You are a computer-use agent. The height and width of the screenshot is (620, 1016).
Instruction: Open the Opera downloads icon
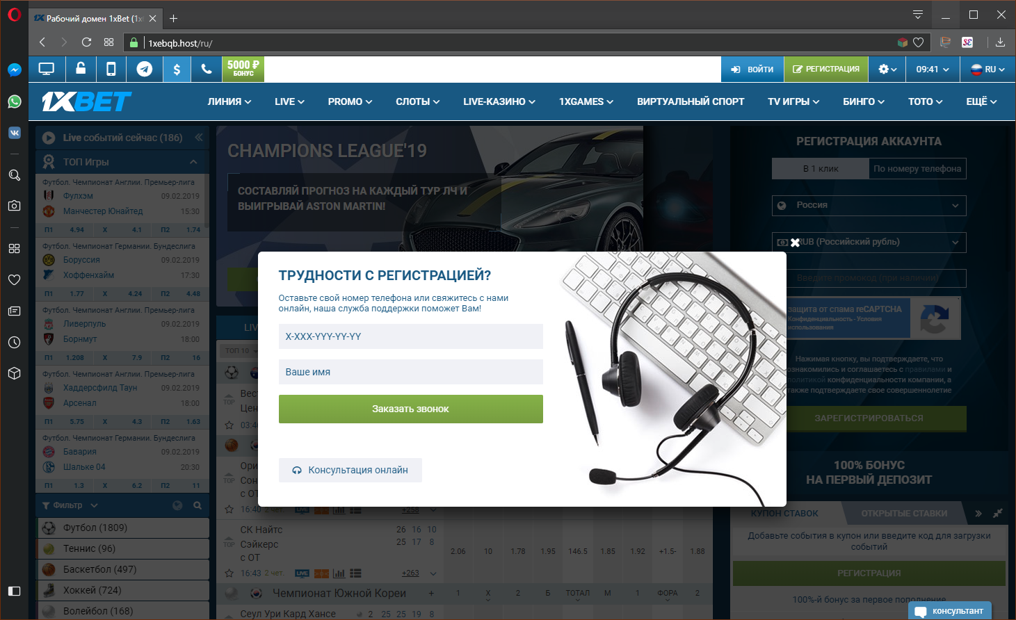(x=1000, y=42)
